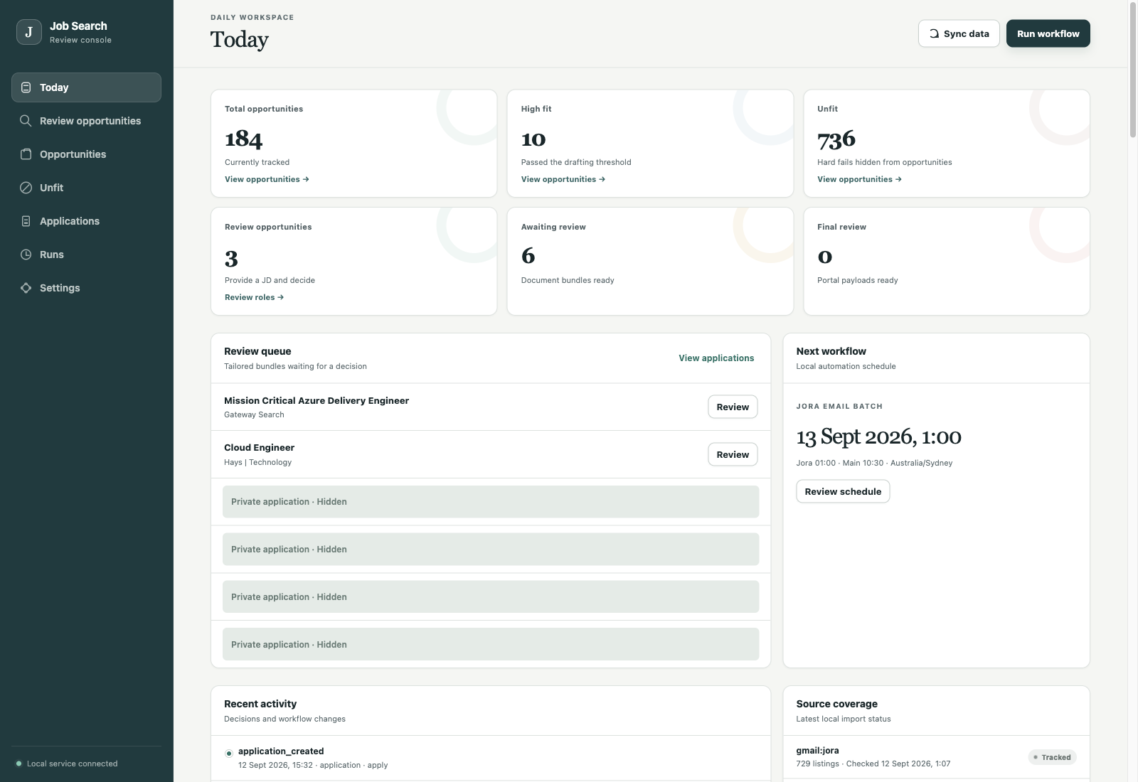
Task: Click the 736 unfit count
Action: (x=836, y=139)
